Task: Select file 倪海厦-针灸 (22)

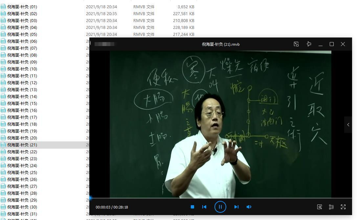Action: pos(22,152)
